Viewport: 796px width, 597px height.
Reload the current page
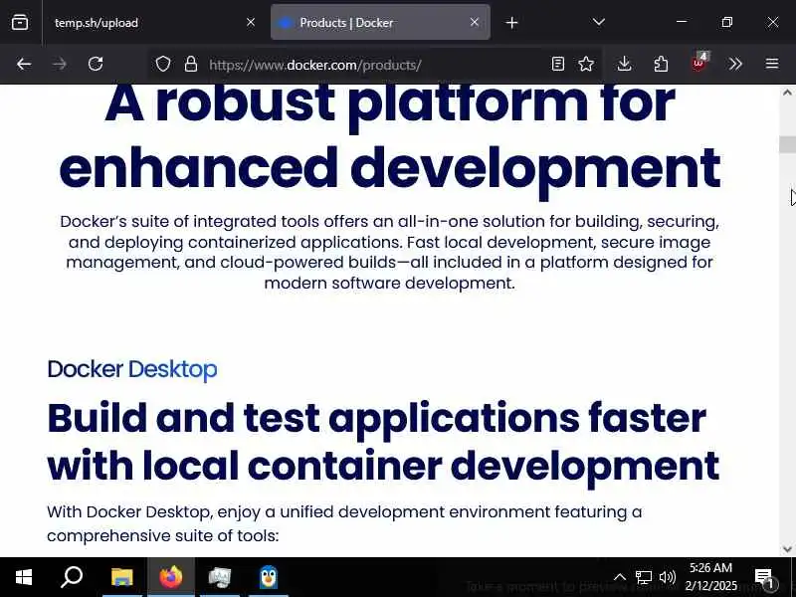[x=96, y=64]
